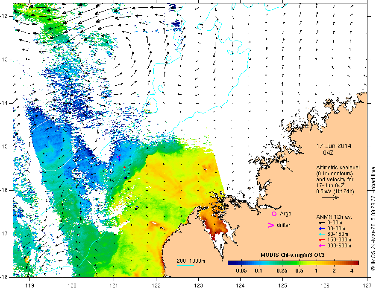Viewport: 376px width, 290px height.
Task: Click the longitude label 127
Action: coord(367,285)
